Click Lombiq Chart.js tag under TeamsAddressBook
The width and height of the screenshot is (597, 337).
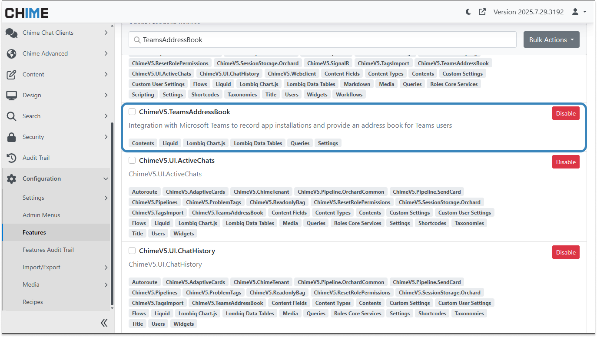tap(206, 143)
